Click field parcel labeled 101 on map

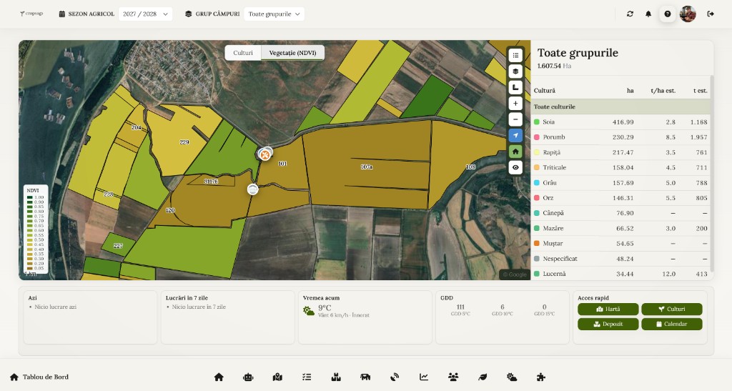point(282,164)
